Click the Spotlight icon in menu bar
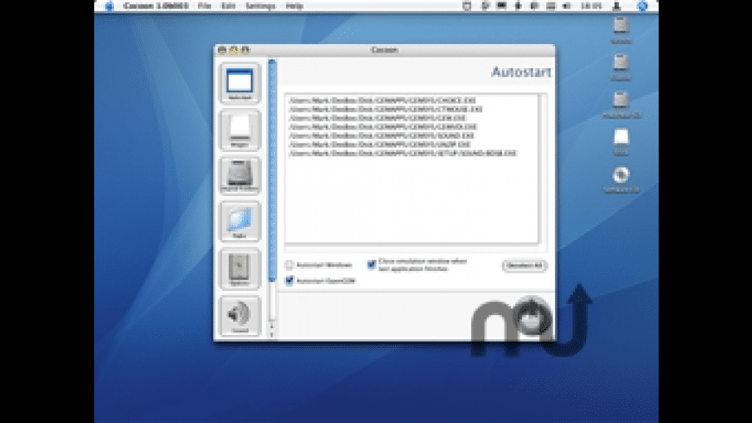 tap(642, 6)
